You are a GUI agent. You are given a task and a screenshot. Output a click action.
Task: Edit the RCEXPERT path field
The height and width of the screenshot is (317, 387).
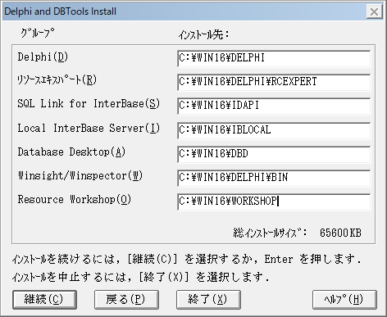[x=274, y=82]
